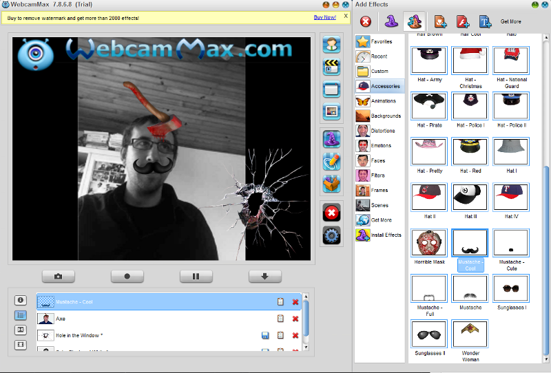Screen dimensions: 551x373
Task: Apply the Mustache - Cute effect
Action: (x=511, y=243)
